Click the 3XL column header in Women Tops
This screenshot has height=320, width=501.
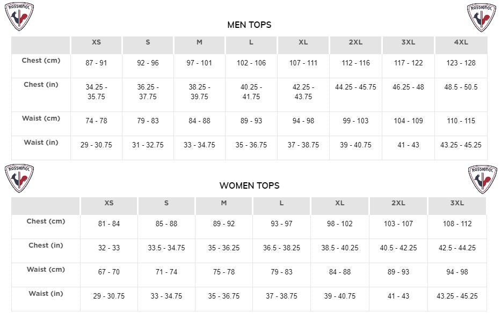[457, 203]
